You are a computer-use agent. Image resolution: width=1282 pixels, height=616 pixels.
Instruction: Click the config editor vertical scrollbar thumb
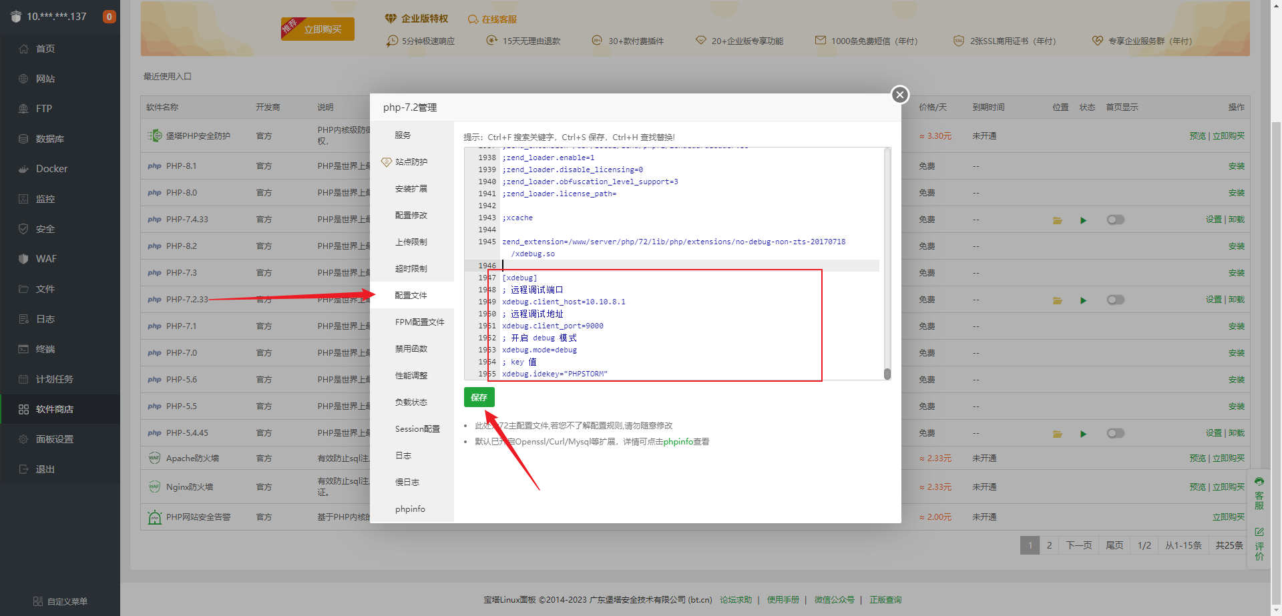pos(887,374)
